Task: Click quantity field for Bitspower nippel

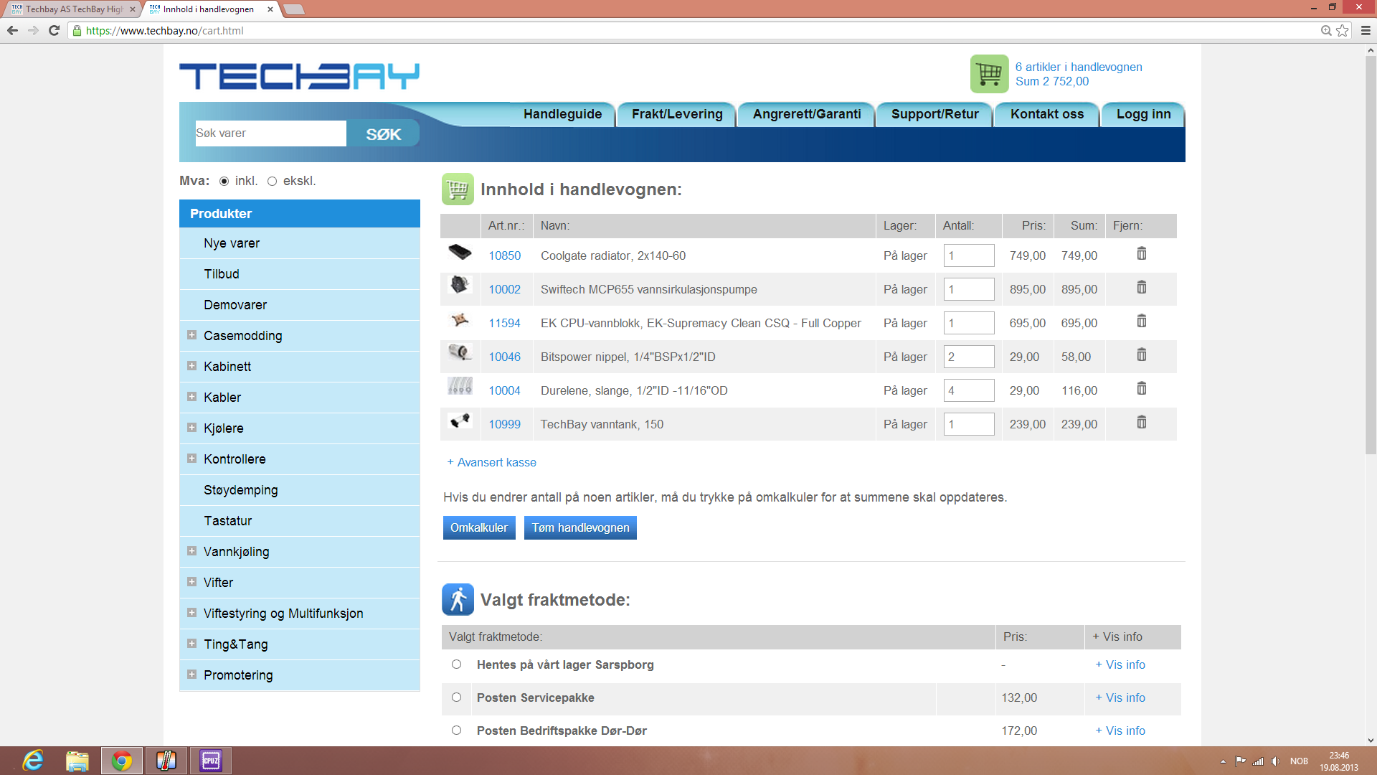Action: click(969, 357)
